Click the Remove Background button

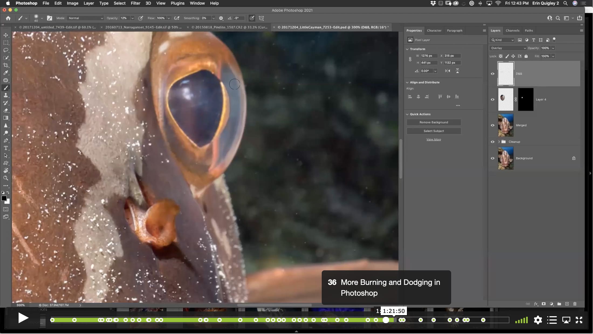[434, 122]
